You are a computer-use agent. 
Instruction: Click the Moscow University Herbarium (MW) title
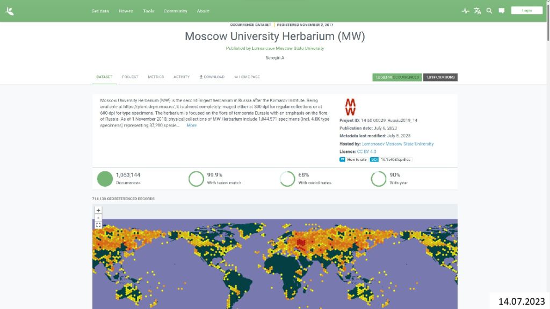275,36
